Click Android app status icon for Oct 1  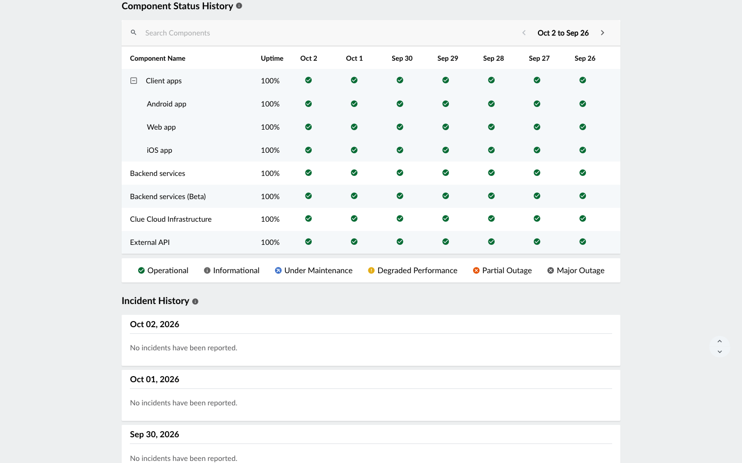coord(355,104)
